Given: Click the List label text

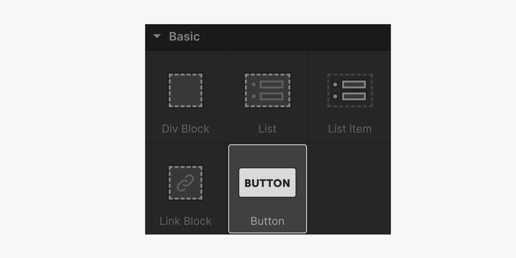Looking at the screenshot, I should pos(267,128).
